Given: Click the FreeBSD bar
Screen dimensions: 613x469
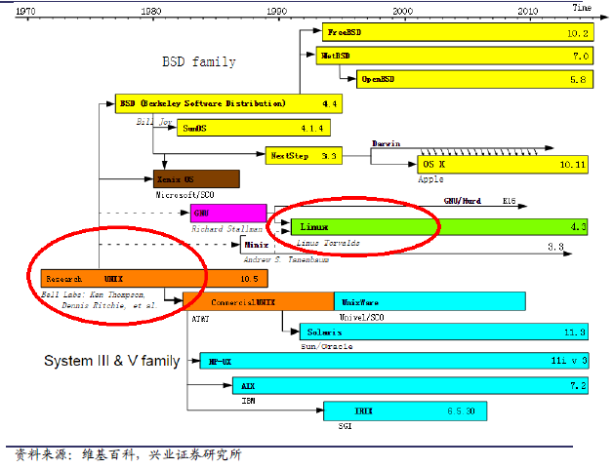Looking at the screenshot, I should pyautogui.click(x=458, y=32).
